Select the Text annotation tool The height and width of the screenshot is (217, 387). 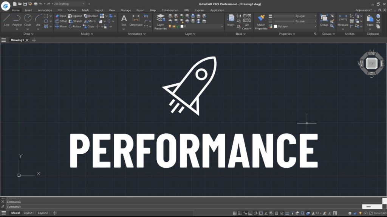124,20
